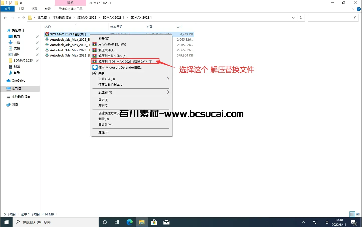Screen dimensions: 362x227
Task: Sort files by 大小 column header
Action: click(x=179, y=27)
